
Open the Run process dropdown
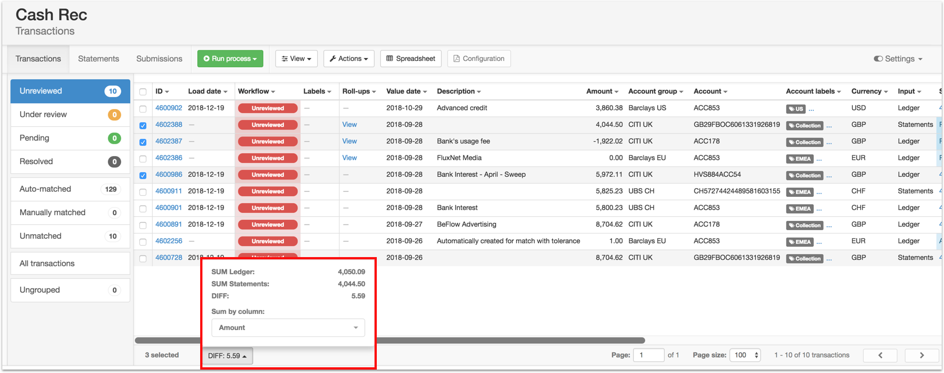point(230,59)
